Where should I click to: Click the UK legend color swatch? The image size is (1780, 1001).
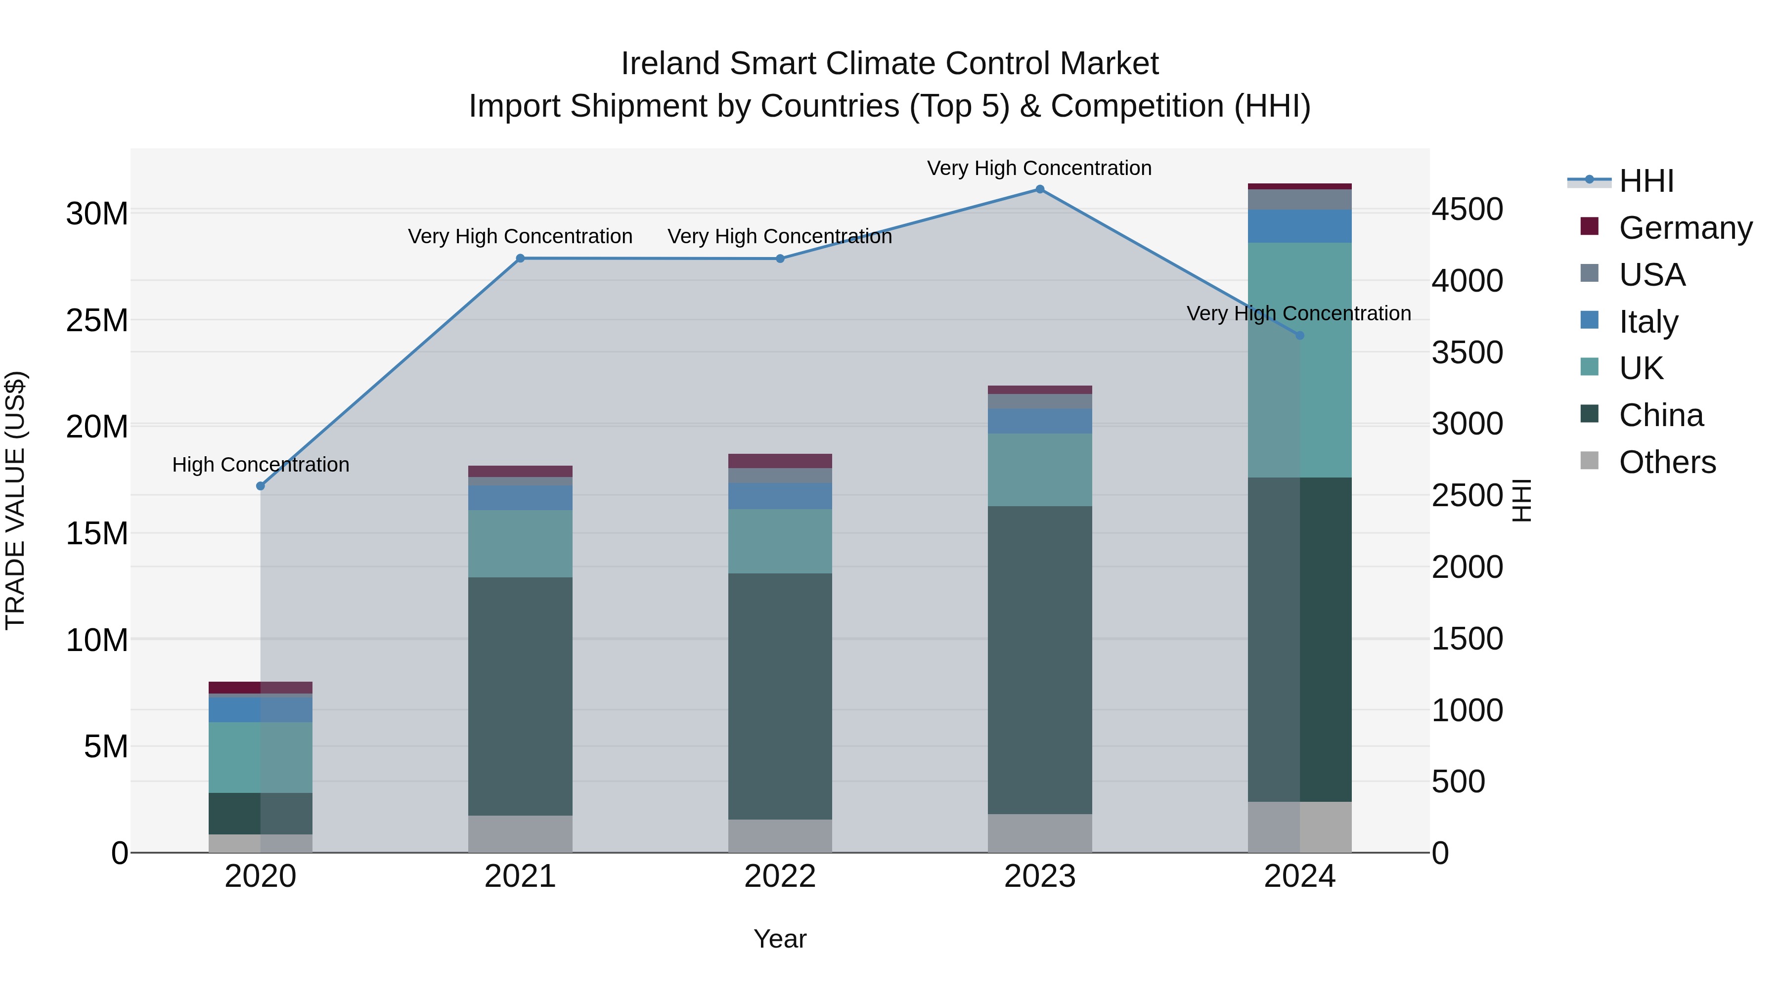pyautogui.click(x=1589, y=367)
